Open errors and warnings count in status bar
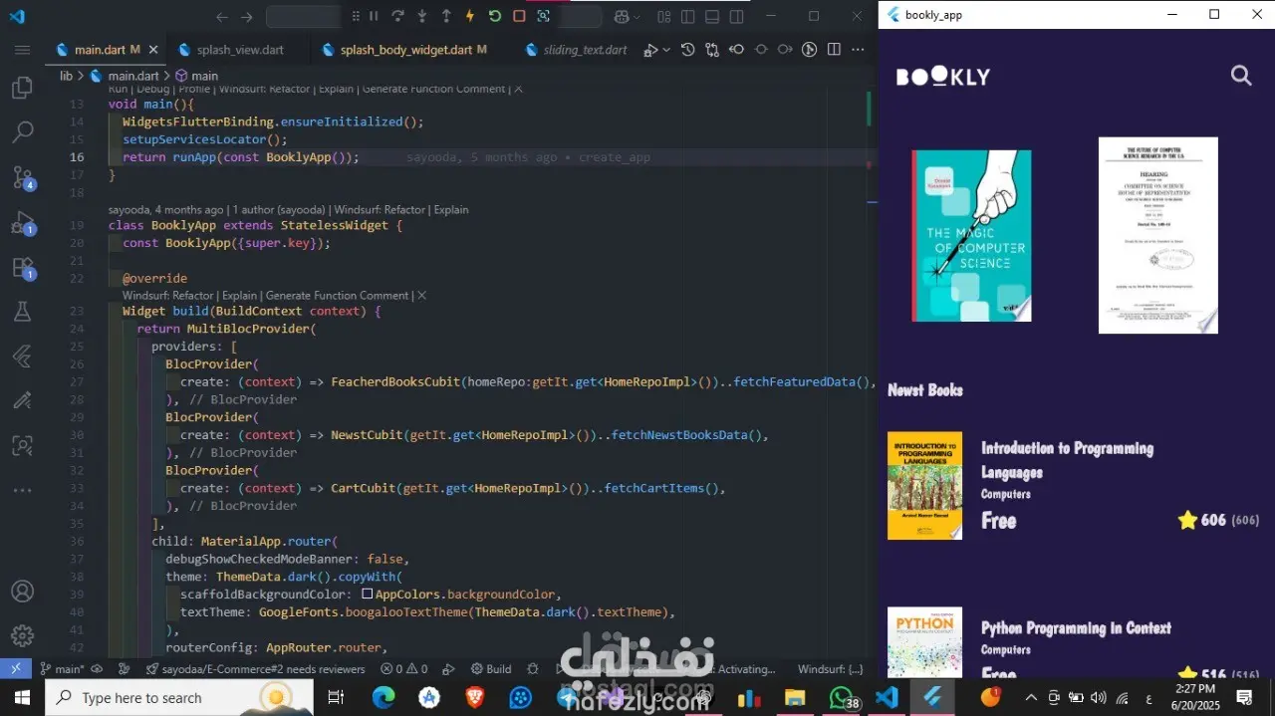The height and width of the screenshot is (716, 1275). click(404, 669)
